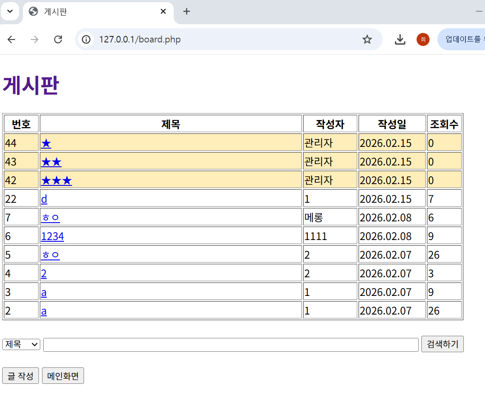The height and width of the screenshot is (412, 485).
Task: Click view count 3 in row 4
Action: 444,273
